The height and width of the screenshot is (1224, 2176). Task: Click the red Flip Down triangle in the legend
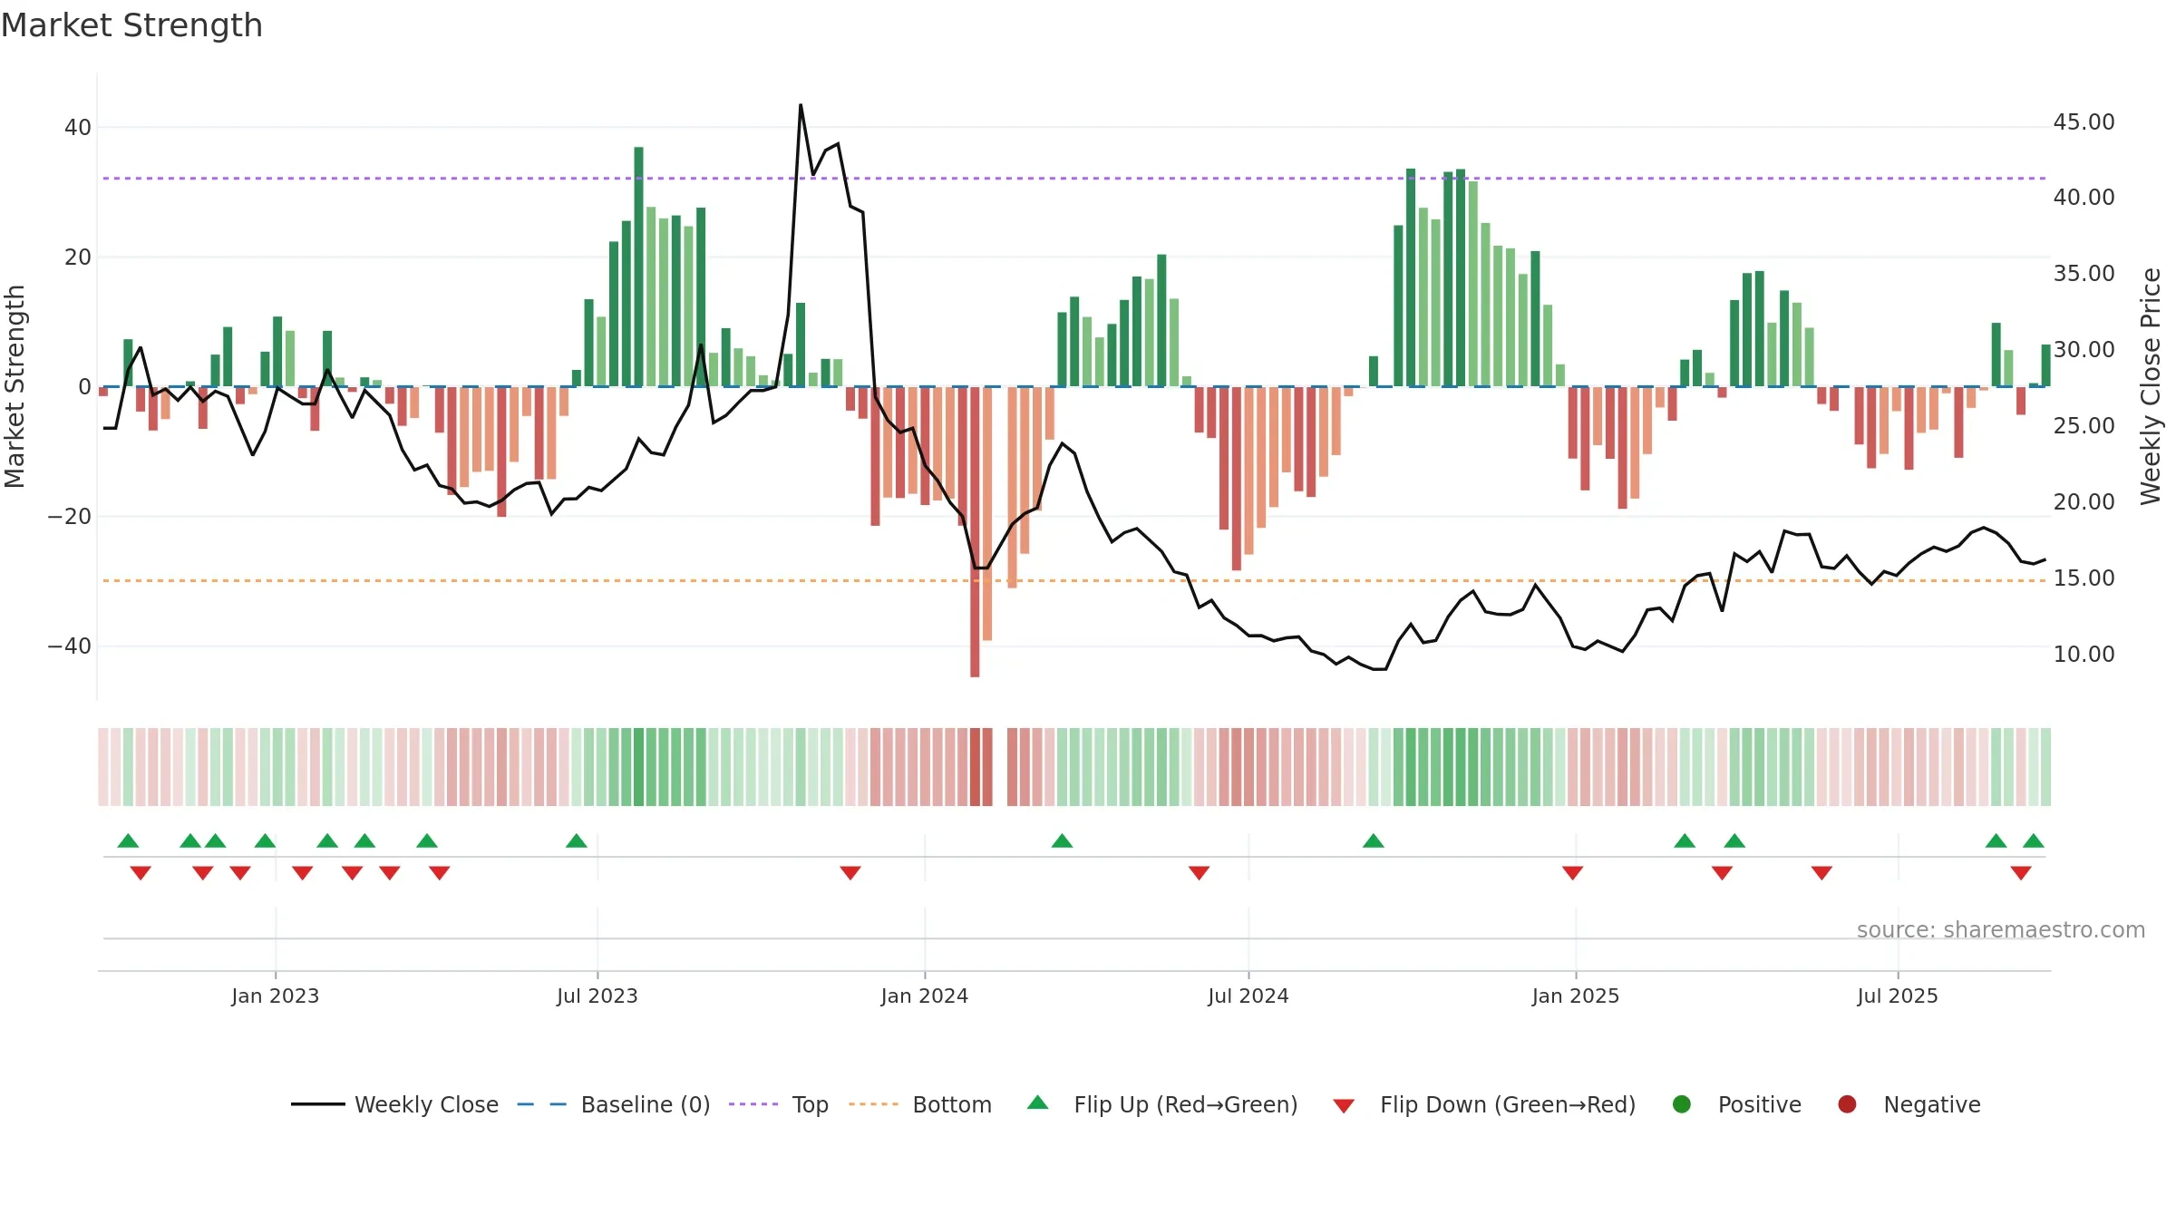pyautogui.click(x=1344, y=1106)
